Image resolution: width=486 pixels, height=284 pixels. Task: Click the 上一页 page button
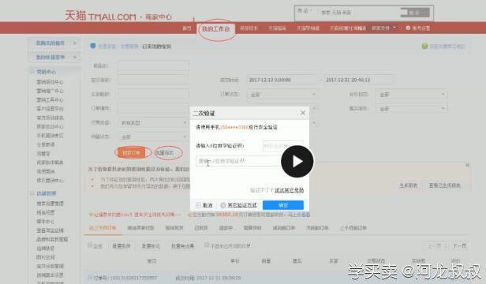435,246
